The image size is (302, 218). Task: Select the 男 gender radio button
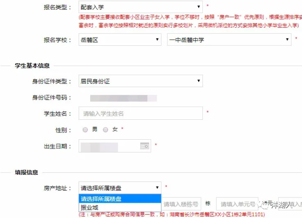coord(85,130)
